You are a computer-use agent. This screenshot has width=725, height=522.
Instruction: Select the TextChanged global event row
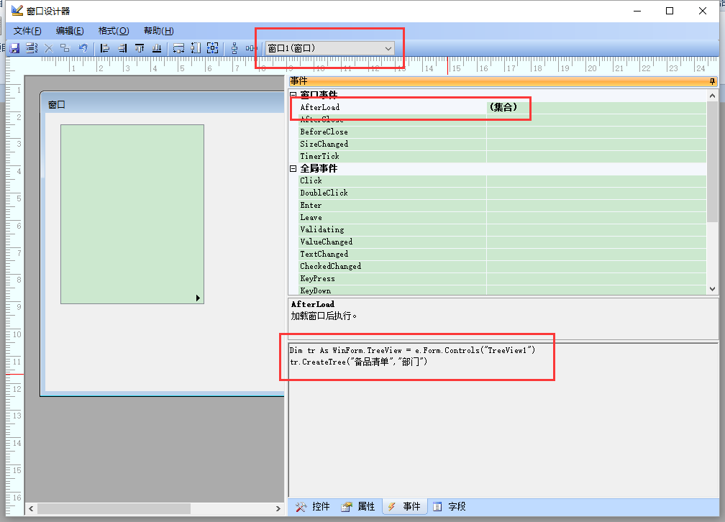[x=502, y=255]
